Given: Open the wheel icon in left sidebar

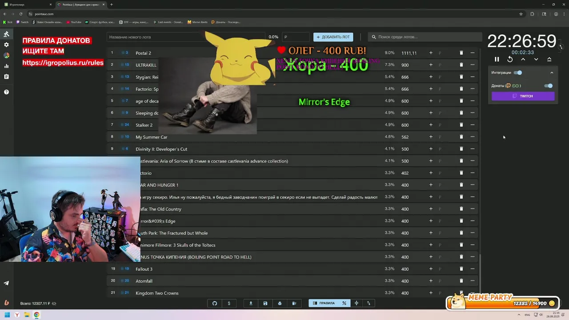Looking at the screenshot, I should coord(6,56).
